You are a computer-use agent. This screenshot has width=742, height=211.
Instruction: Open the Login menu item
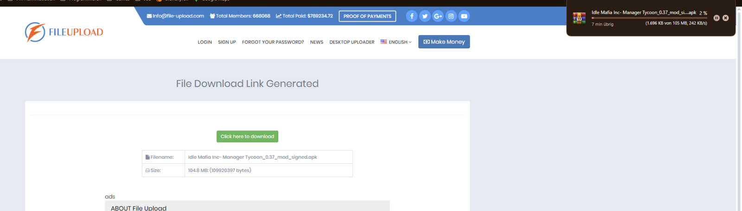(x=205, y=42)
